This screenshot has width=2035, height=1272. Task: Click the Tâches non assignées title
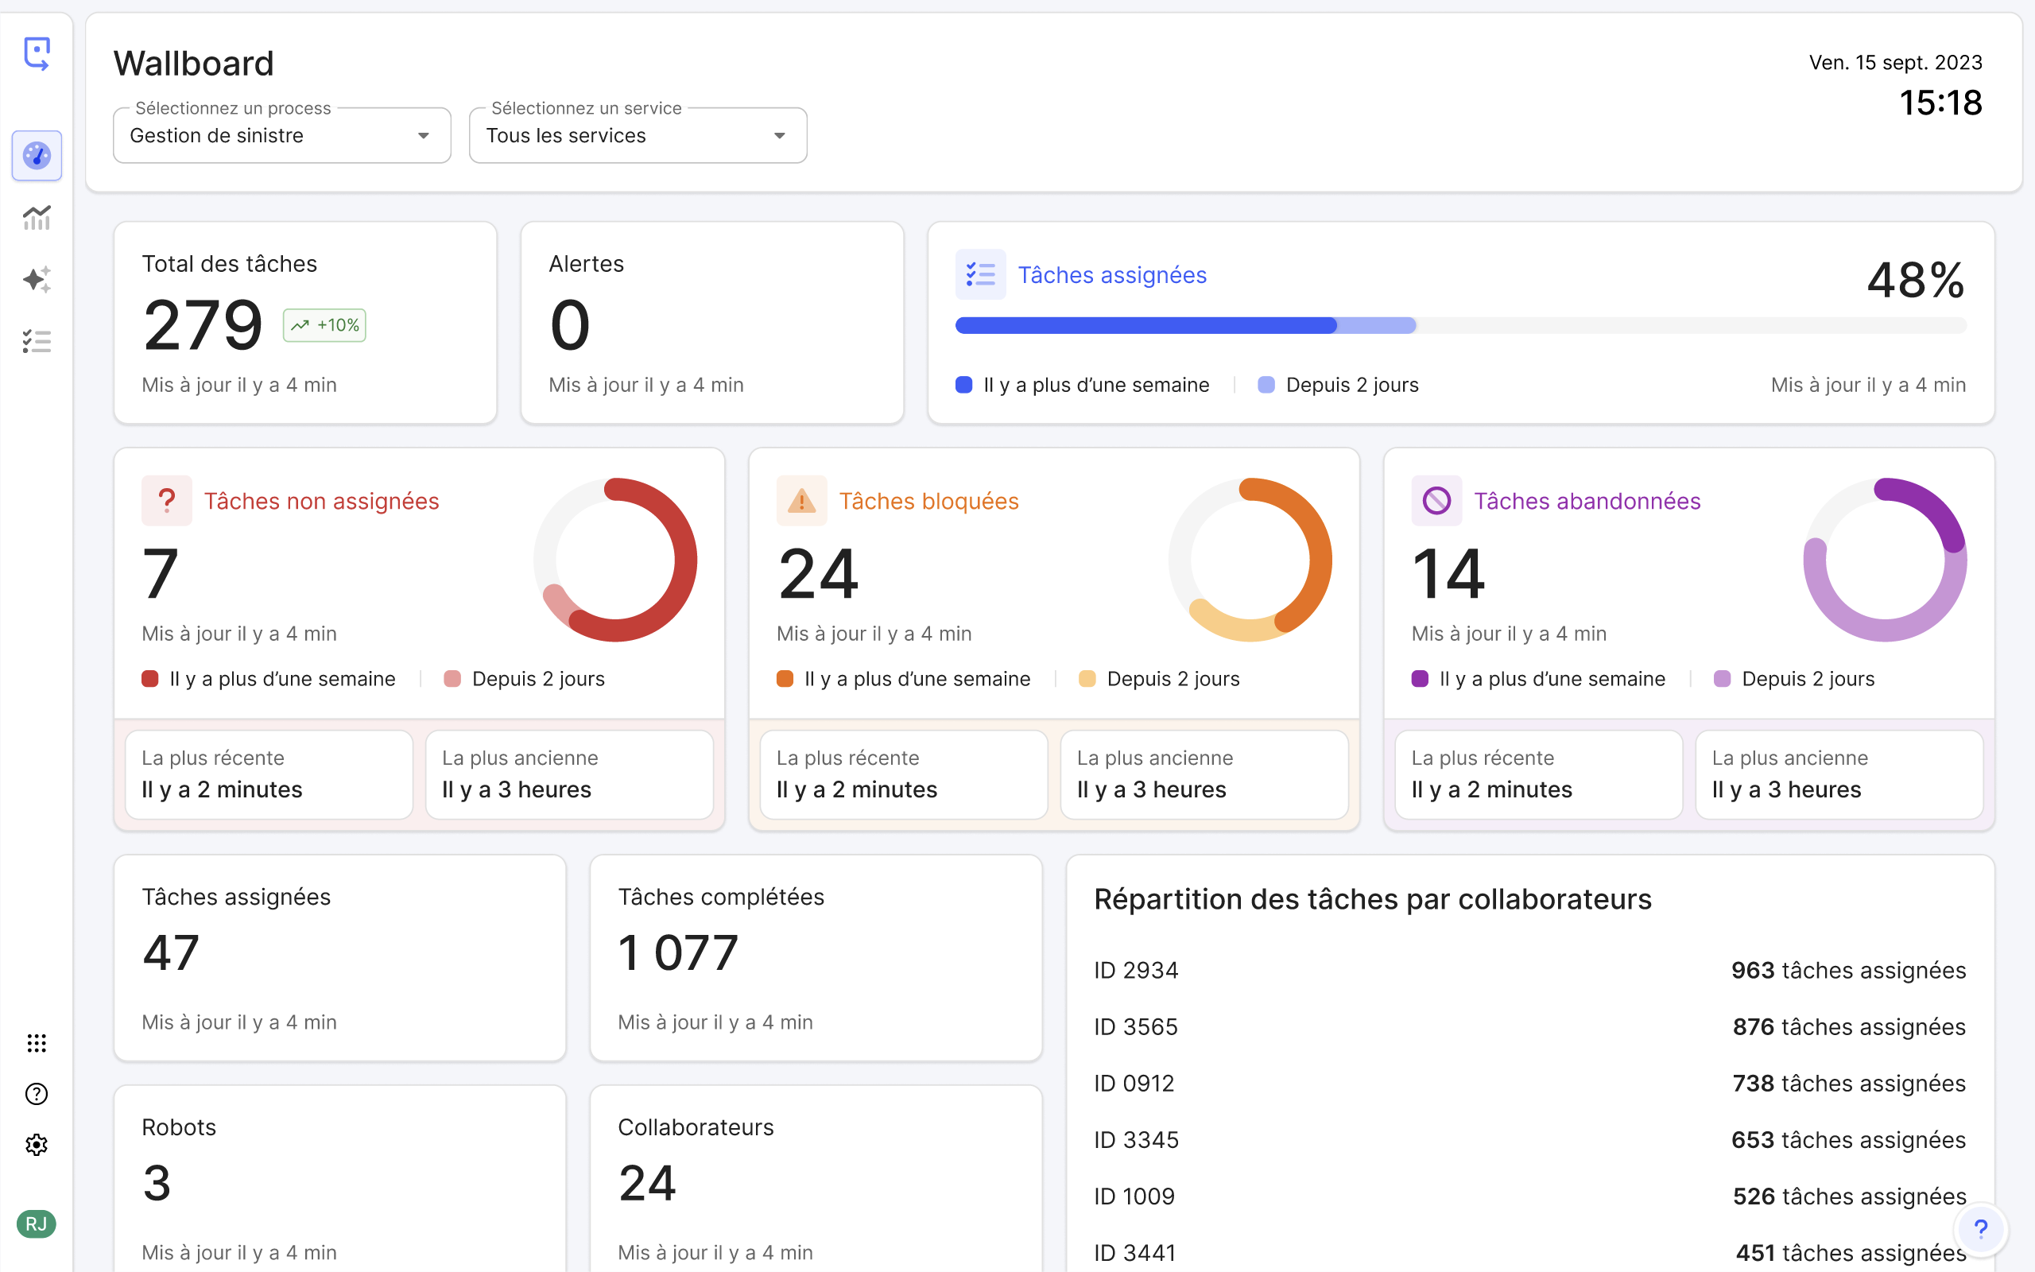click(x=321, y=502)
